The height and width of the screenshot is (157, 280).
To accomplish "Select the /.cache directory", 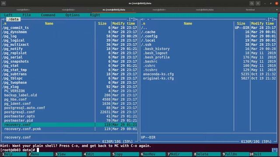I will pos(209,32).
